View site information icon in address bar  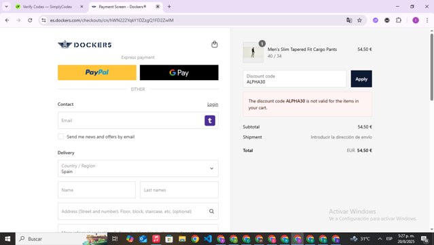43,20
